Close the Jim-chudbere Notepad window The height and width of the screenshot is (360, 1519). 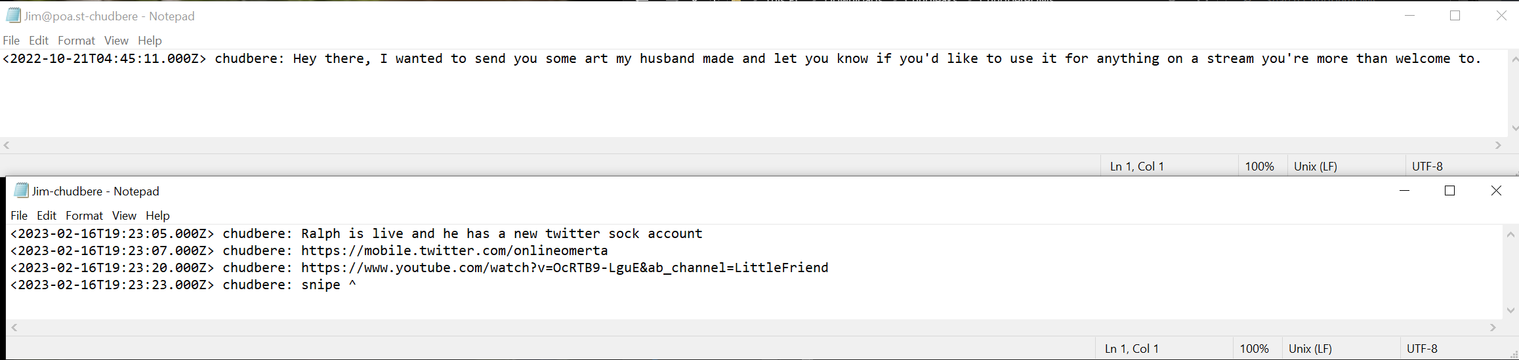click(1496, 191)
